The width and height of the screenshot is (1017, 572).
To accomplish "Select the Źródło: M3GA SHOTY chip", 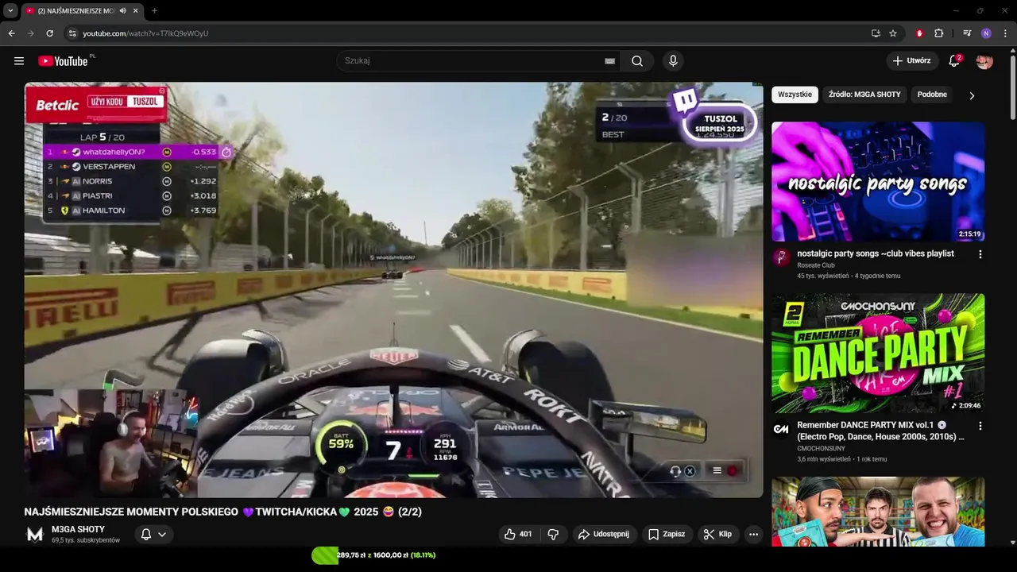I will (864, 95).
